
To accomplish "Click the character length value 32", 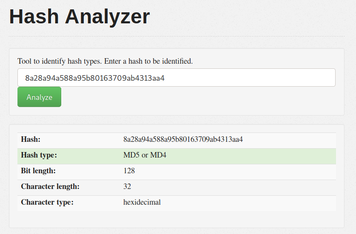I will tap(127, 186).
